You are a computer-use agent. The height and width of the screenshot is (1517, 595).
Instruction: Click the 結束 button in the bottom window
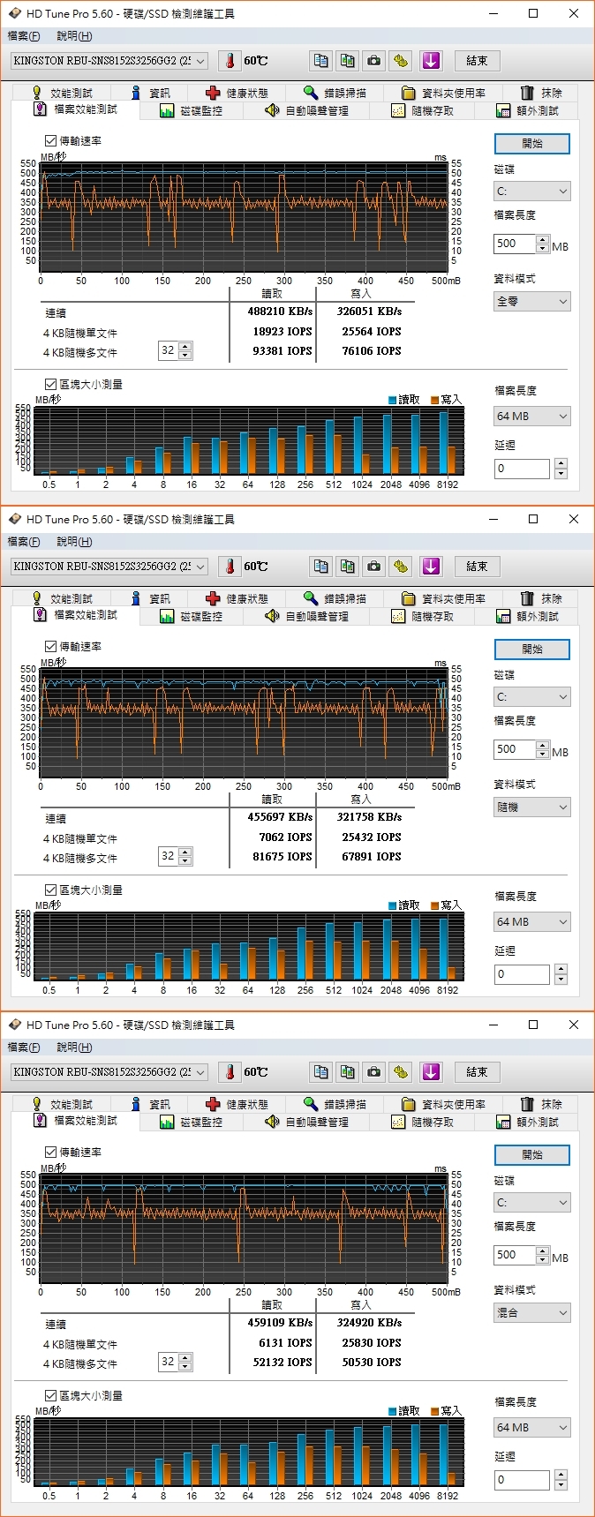pyautogui.click(x=477, y=1072)
